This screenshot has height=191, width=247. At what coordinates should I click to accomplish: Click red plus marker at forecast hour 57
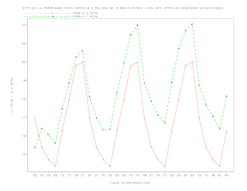165,166
